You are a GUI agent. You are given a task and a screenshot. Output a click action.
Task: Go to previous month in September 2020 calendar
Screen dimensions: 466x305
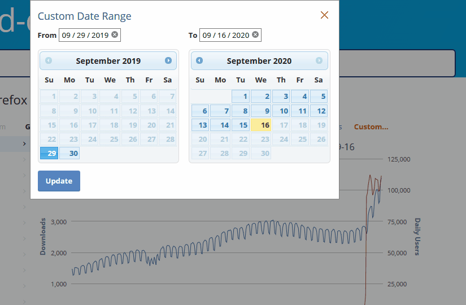199,60
